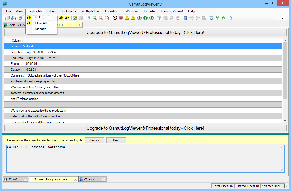Open the Encoding... menu

click(x=113, y=11)
